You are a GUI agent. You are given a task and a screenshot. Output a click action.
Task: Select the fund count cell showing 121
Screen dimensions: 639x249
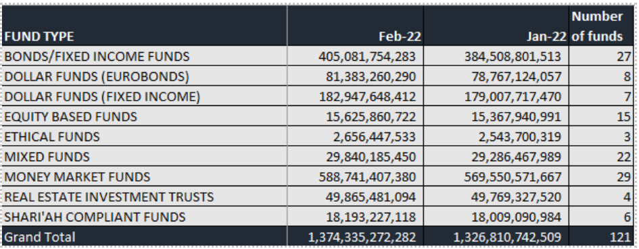coord(601,236)
